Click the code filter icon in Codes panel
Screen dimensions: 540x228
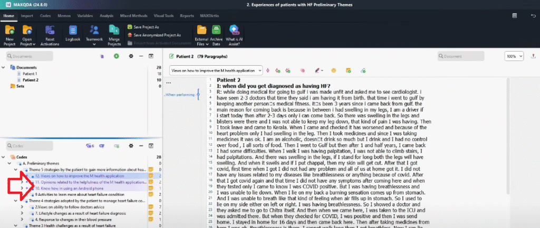(102, 146)
